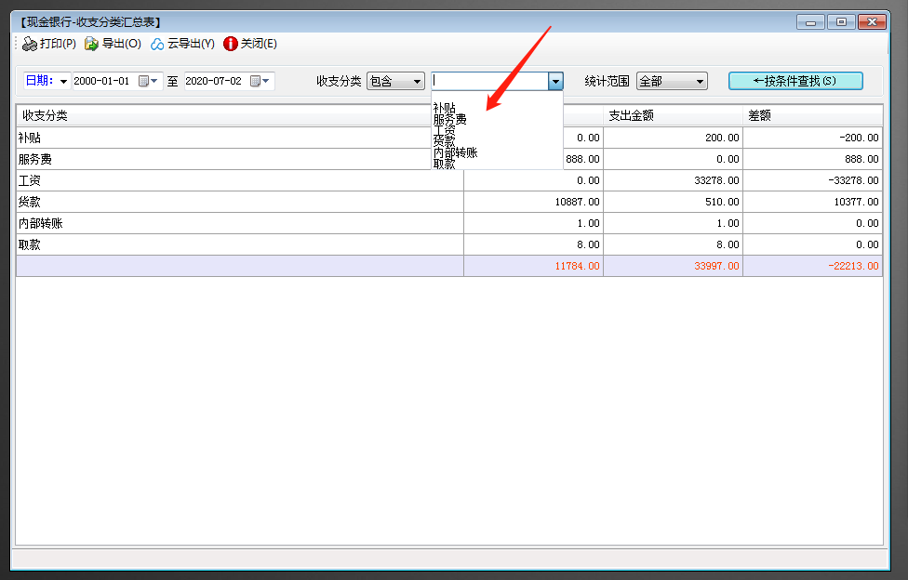The width and height of the screenshot is (908, 580).
Task: Select 取款 in the open dropdown list
Action: tap(445, 164)
